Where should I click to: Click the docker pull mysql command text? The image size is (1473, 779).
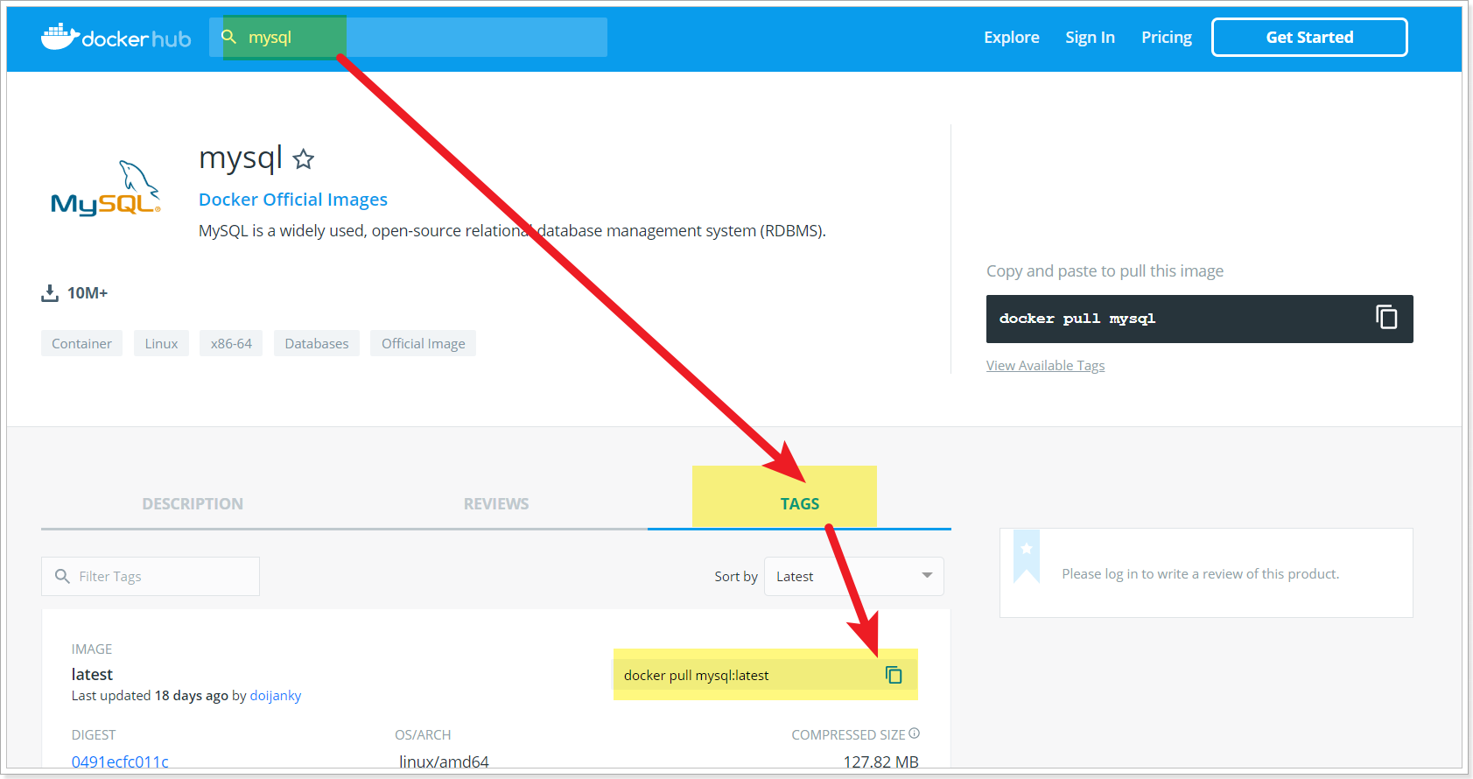point(1077,319)
